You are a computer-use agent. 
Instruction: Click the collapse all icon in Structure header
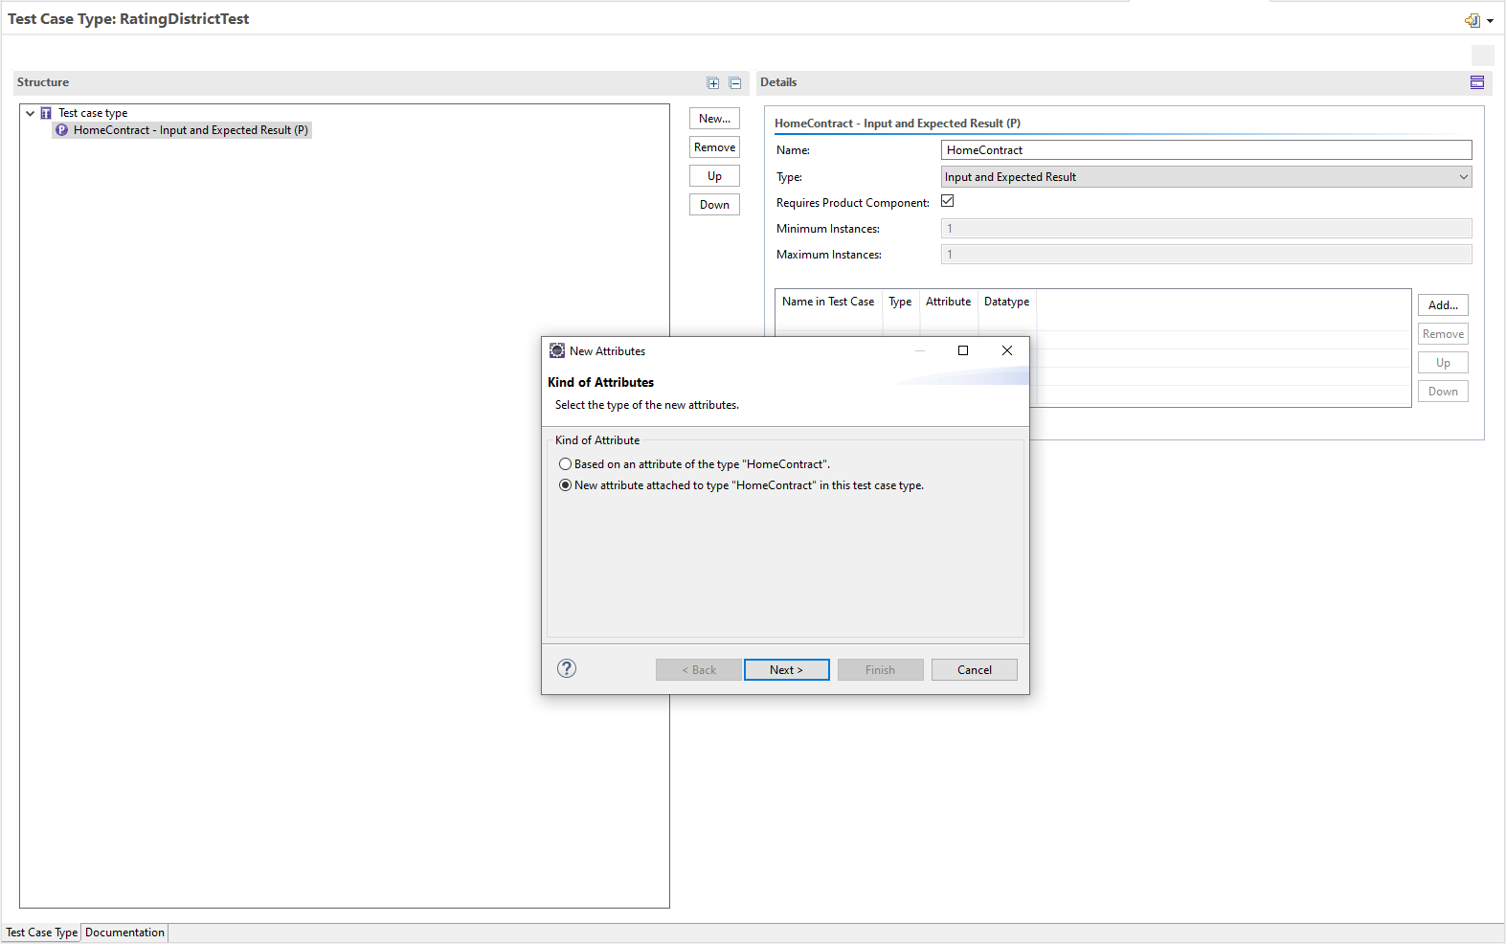(735, 83)
